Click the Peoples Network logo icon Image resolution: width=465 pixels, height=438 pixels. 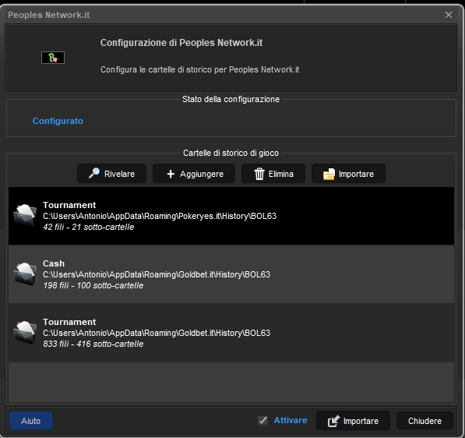point(53,58)
